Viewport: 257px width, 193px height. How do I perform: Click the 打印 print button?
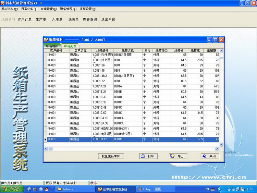coord(148,156)
